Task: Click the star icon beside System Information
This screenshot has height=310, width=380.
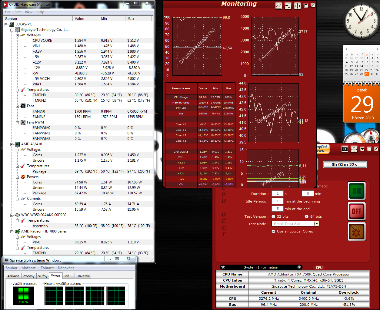Action: coord(223,267)
